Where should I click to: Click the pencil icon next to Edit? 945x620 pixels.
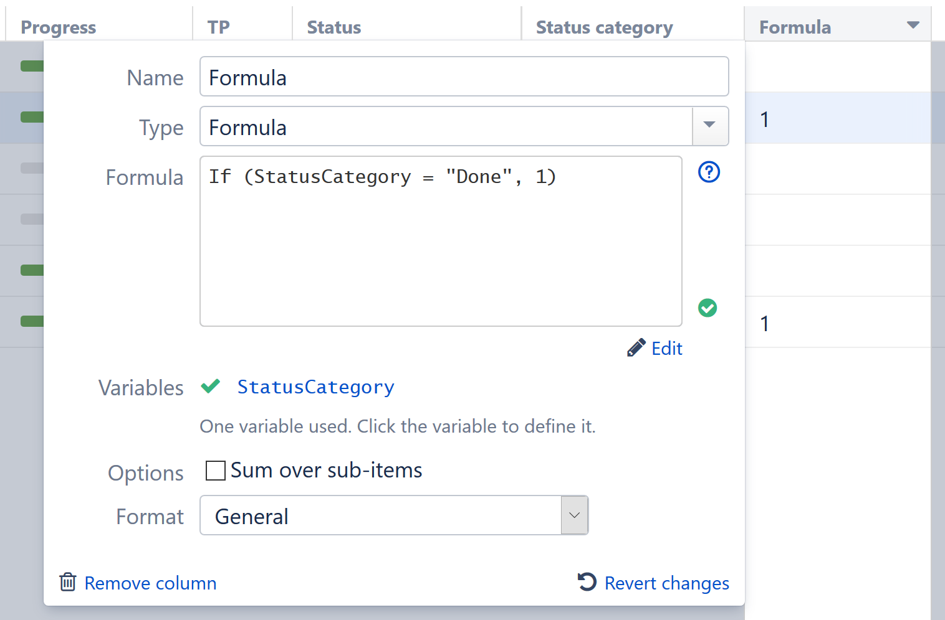(x=636, y=347)
